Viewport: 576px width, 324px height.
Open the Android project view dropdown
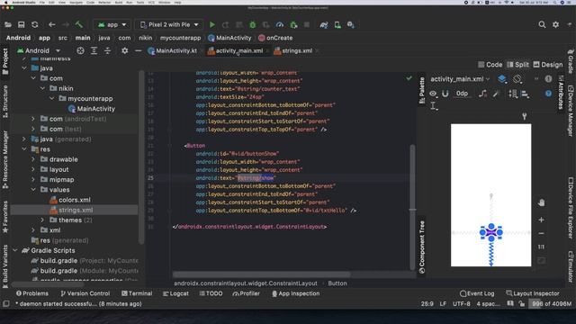(x=39, y=50)
